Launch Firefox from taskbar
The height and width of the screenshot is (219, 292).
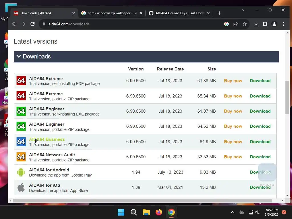coord(159,212)
